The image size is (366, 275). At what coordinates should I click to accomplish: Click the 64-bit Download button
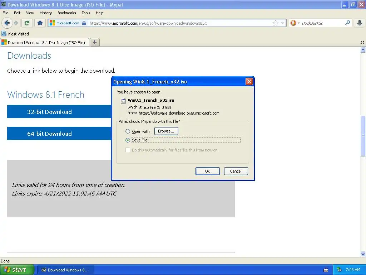pos(59,134)
